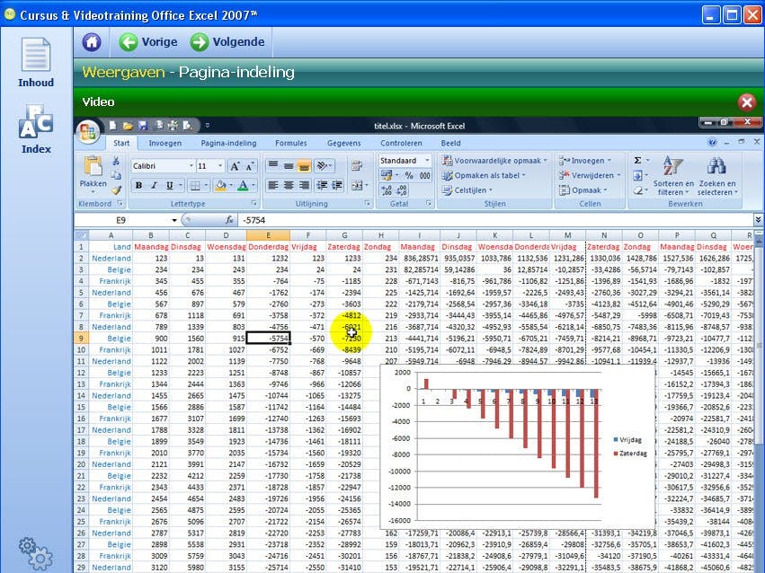Click the Plakken paste icon
765x573 pixels.
pyautogui.click(x=93, y=165)
